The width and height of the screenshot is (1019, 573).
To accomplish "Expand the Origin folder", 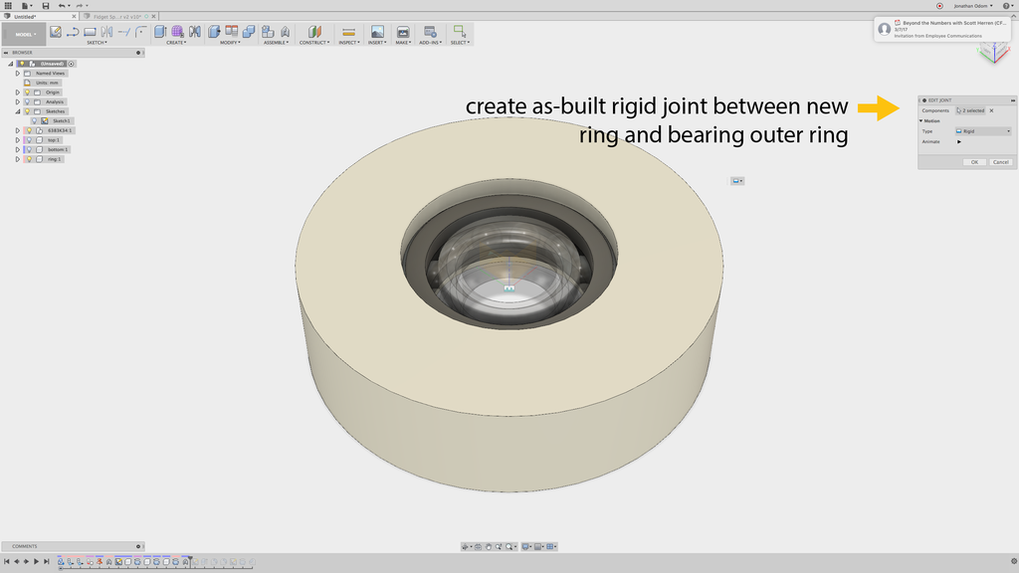I will [18, 93].
